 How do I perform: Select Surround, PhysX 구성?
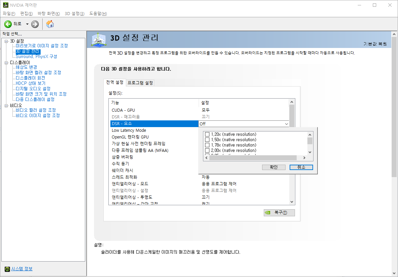(36, 57)
